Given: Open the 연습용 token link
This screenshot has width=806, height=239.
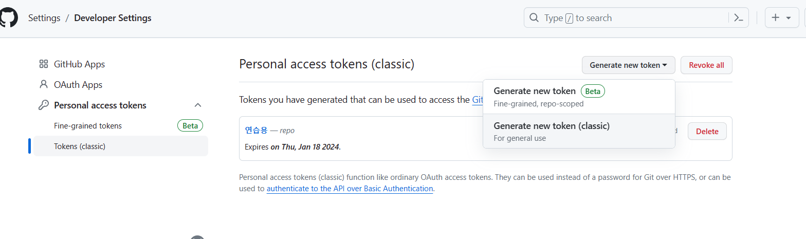Looking at the screenshot, I should (257, 131).
